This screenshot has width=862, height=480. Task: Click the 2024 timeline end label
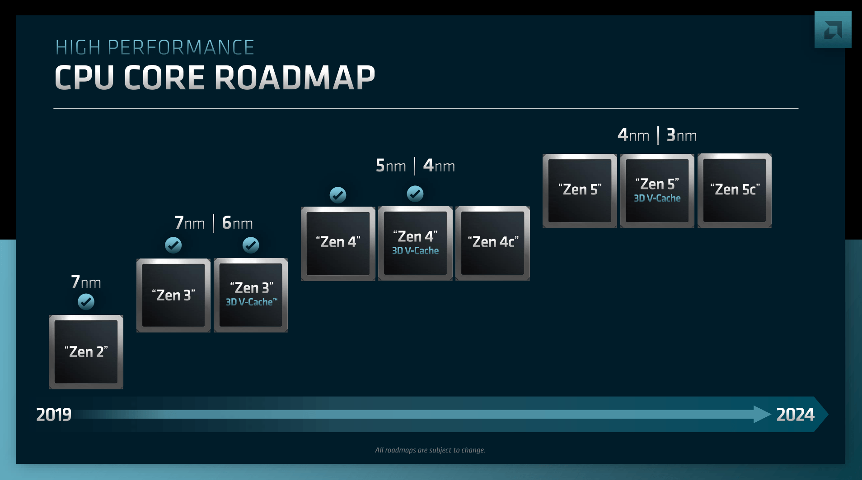click(795, 415)
